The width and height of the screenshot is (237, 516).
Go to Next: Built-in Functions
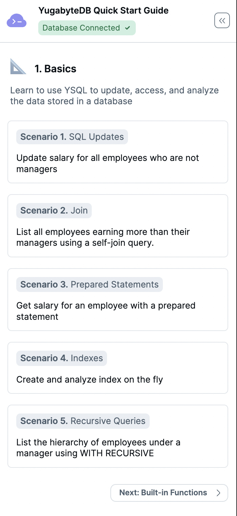(169, 493)
